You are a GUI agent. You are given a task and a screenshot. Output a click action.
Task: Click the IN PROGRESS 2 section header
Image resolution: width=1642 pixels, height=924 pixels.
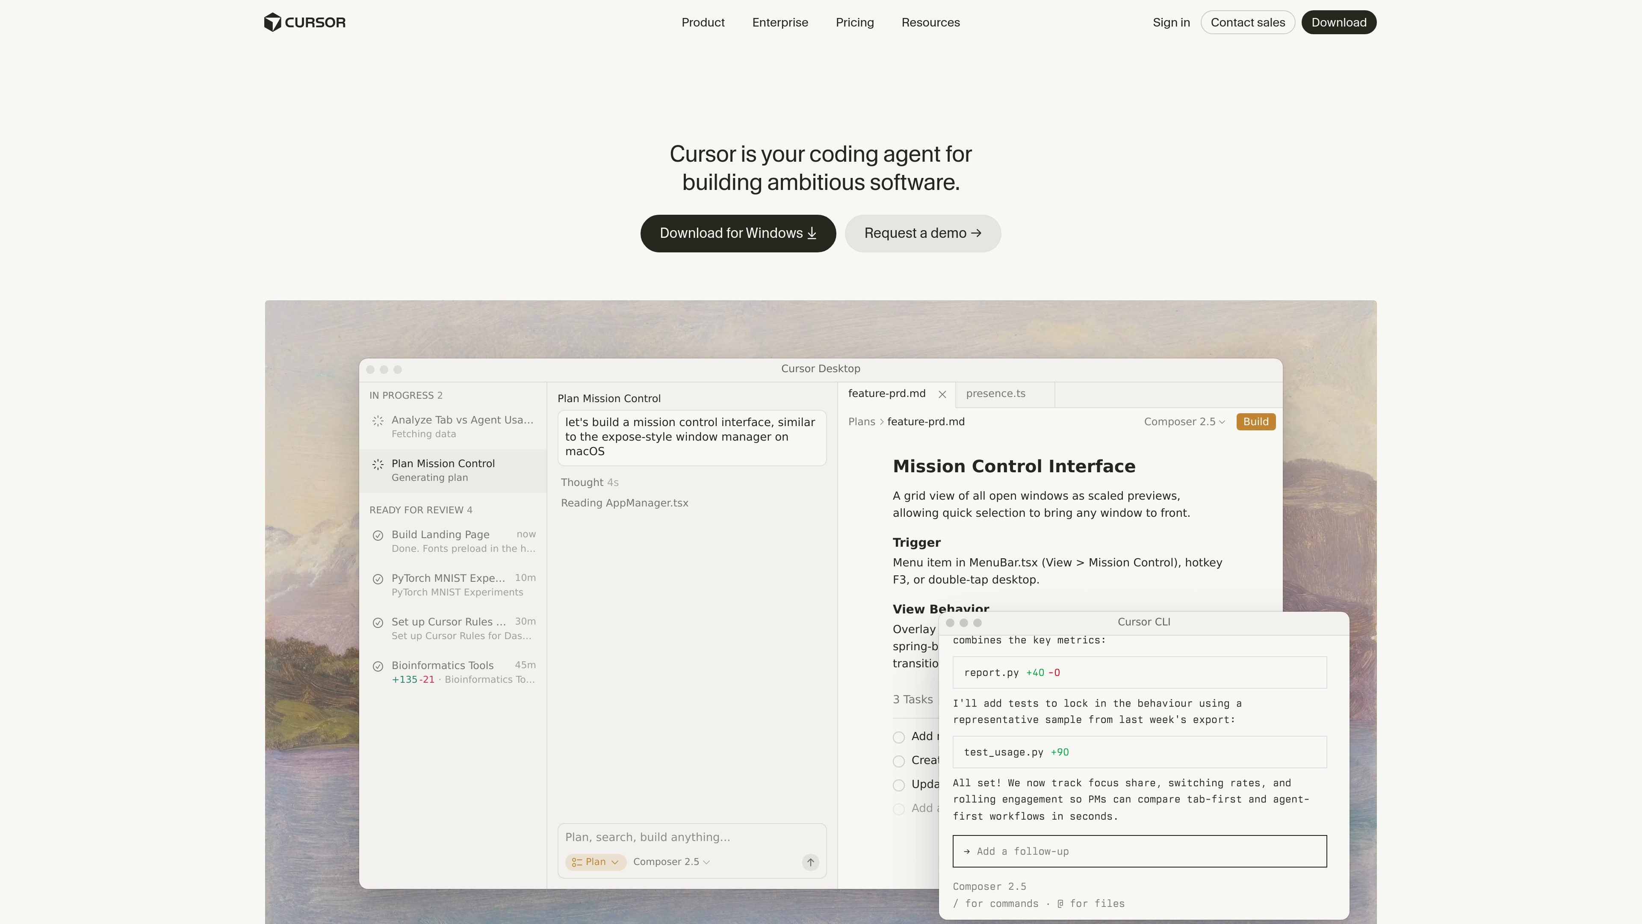point(405,395)
